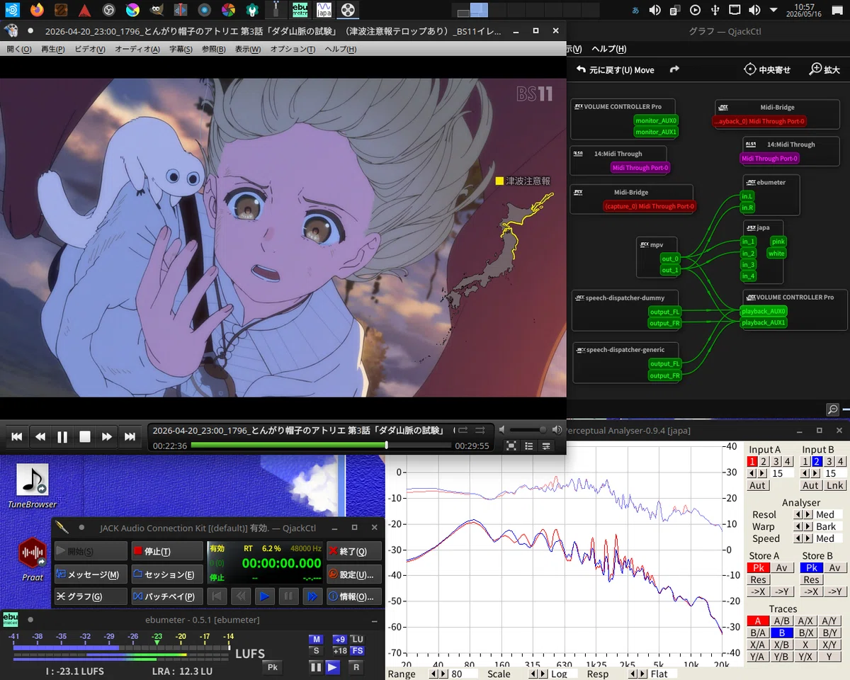Click 終了(Q) quit button in QjackCtl

click(x=354, y=551)
